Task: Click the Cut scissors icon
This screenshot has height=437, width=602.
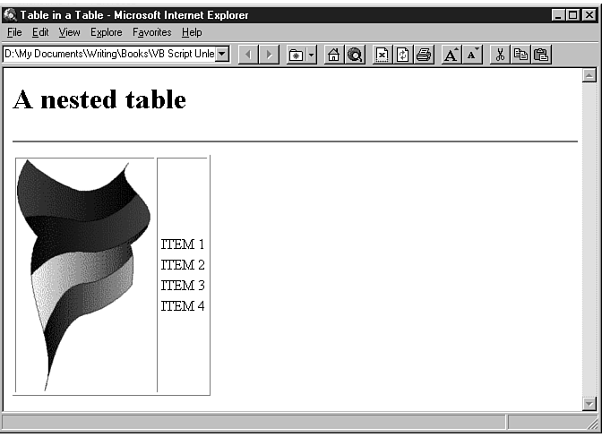Action: [500, 55]
